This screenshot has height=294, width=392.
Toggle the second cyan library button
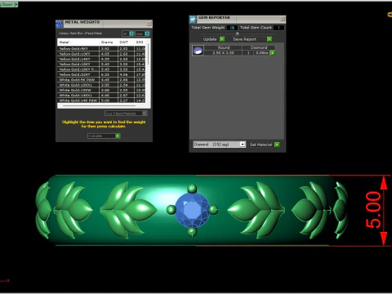(147, 33)
